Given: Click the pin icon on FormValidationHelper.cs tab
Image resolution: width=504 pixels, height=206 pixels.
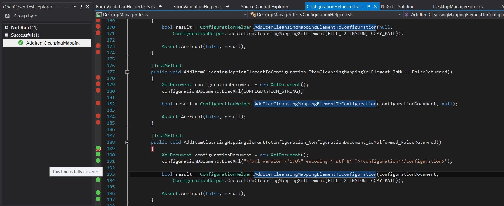Looking at the screenshot, I should pos(228,6).
